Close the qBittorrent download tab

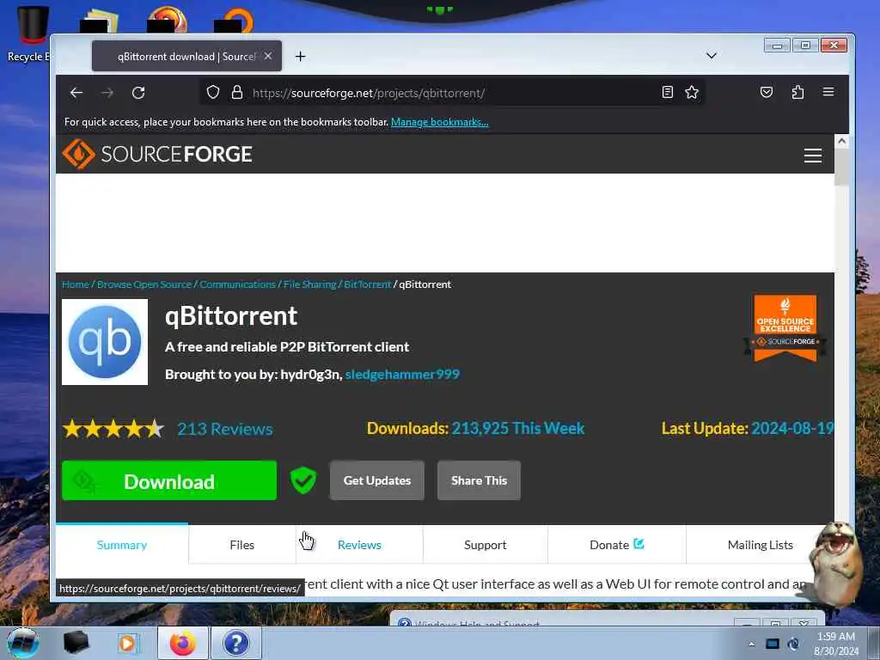pos(268,56)
